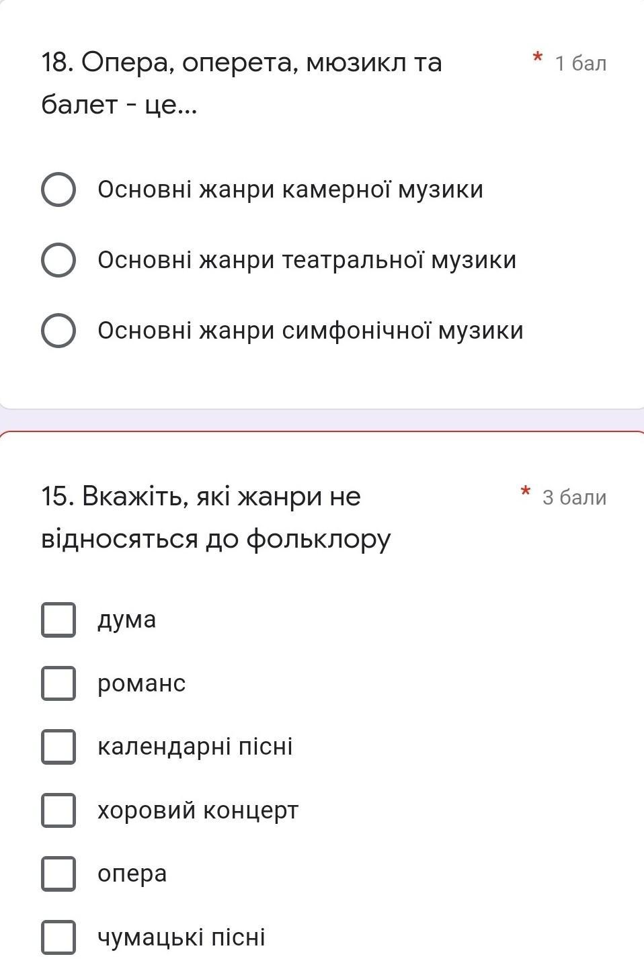This screenshot has width=644, height=969.
Task: Click the 'романс' option text
Action: pyautogui.click(x=141, y=683)
